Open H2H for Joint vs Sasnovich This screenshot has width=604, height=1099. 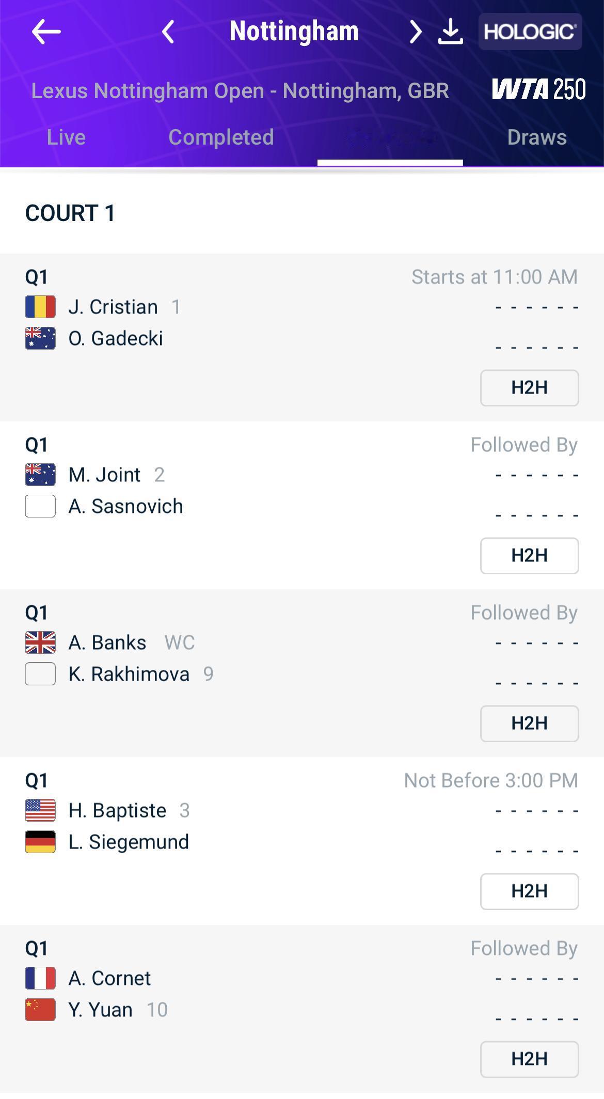pos(529,556)
